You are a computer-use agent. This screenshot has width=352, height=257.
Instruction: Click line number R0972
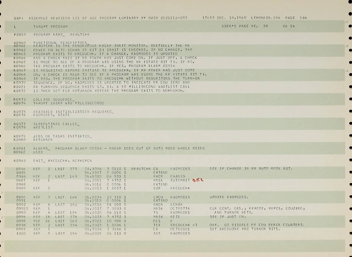pos(20,91)
